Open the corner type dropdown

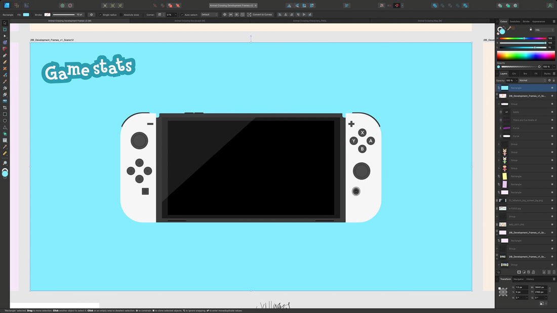[x=161, y=15]
